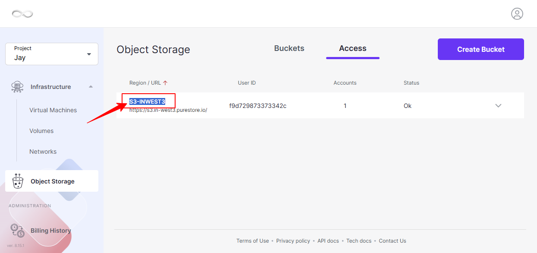Click the Status column header

point(411,83)
